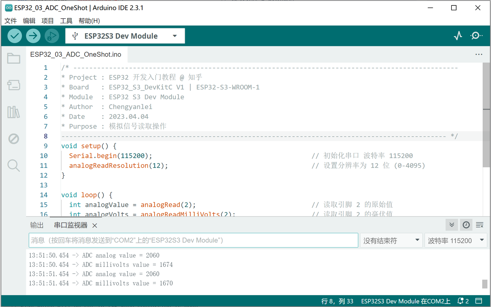Open the ESP32S3 Dev Module board selector
This screenshot has height=307, width=491.
point(125,35)
